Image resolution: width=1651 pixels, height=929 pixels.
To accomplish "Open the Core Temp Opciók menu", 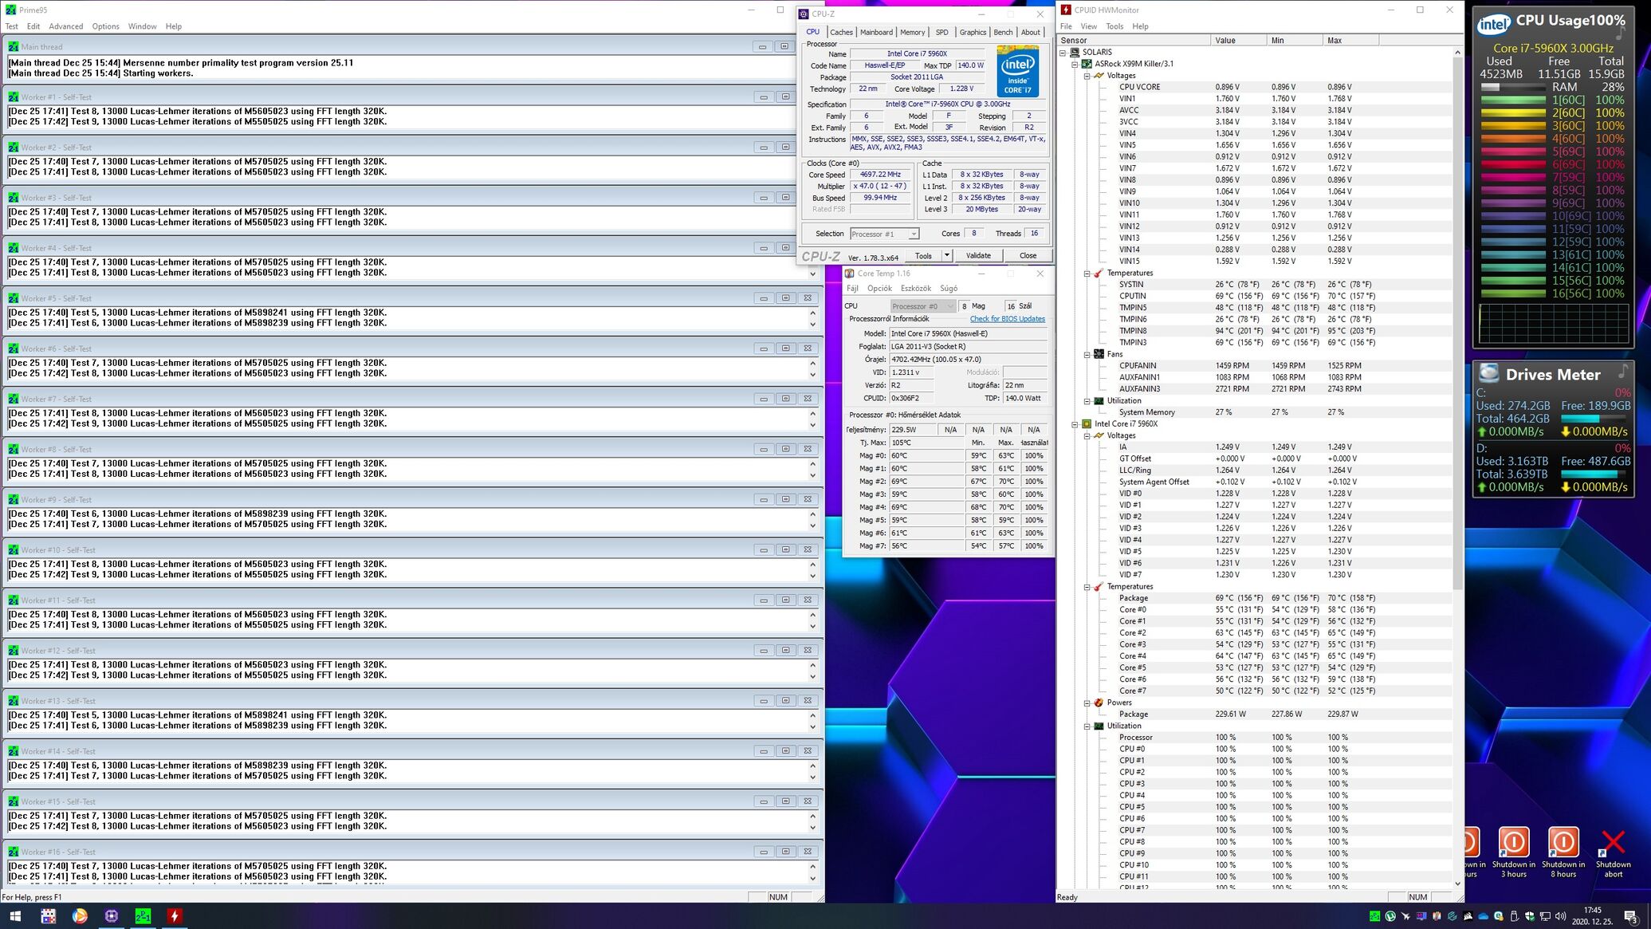I will (x=879, y=289).
